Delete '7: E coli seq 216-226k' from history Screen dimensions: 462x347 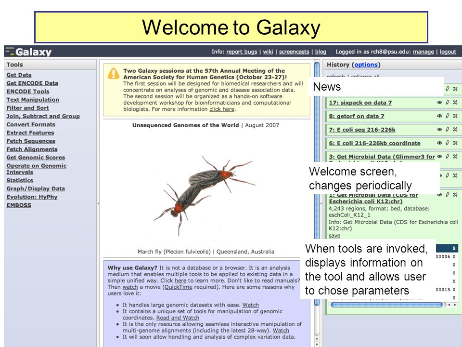[455, 129]
